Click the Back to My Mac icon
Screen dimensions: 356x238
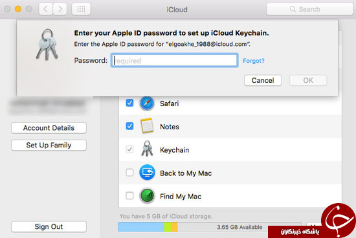pos(147,172)
